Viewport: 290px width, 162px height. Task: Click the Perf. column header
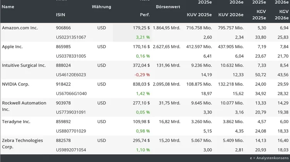[145, 15]
